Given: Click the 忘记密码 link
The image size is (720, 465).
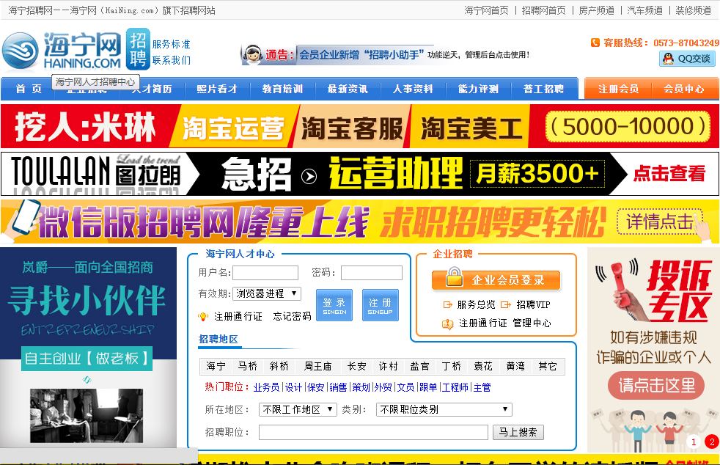Looking at the screenshot, I should coord(292,317).
